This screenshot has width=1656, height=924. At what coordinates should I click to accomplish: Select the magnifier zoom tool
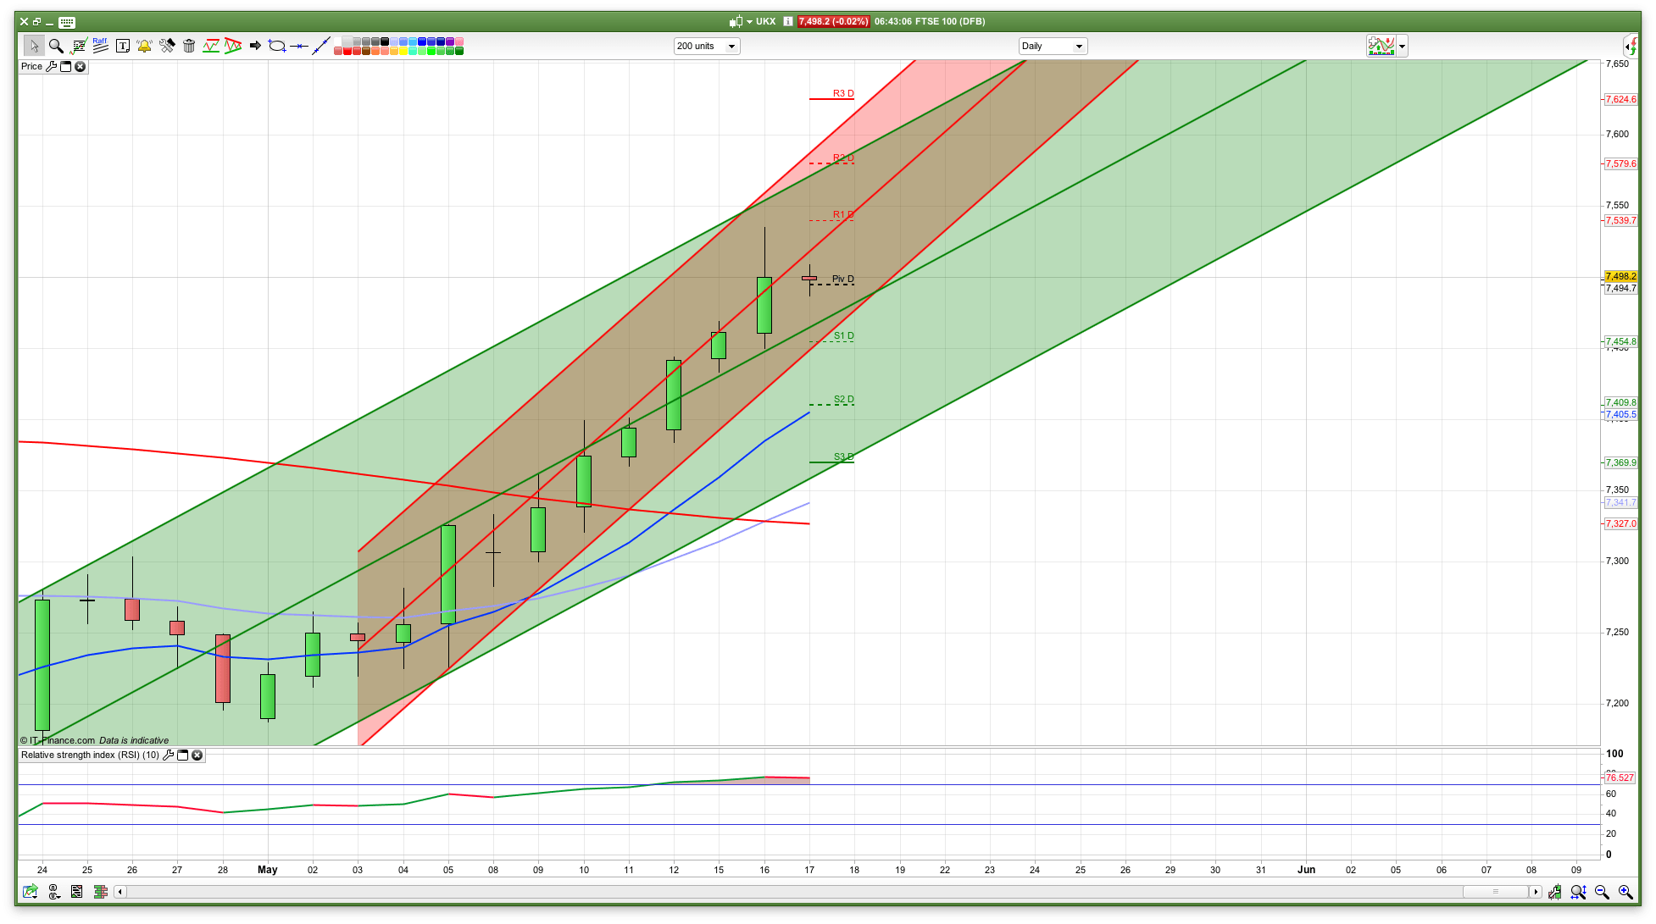tap(56, 46)
